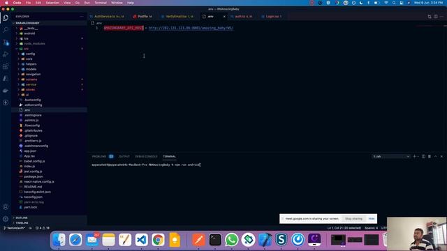The height and width of the screenshot is (251, 447).
Task: Expand the TIMELINE section
Action: (x=22, y=223)
